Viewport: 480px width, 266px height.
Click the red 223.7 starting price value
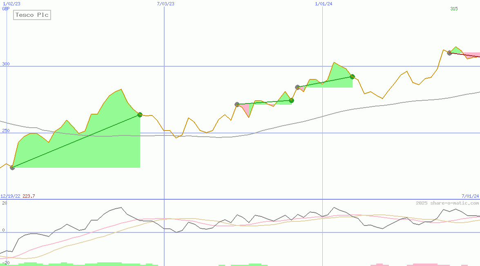[29, 196]
